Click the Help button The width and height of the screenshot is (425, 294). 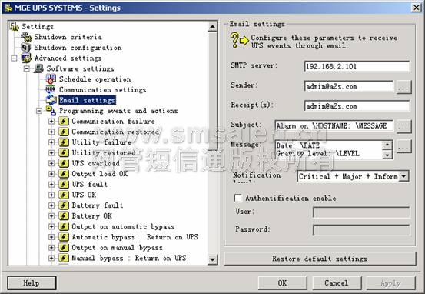click(x=32, y=283)
